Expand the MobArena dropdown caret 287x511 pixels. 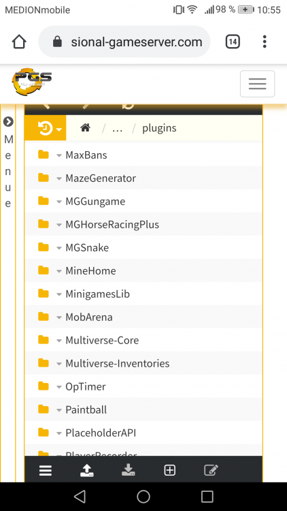(x=59, y=318)
